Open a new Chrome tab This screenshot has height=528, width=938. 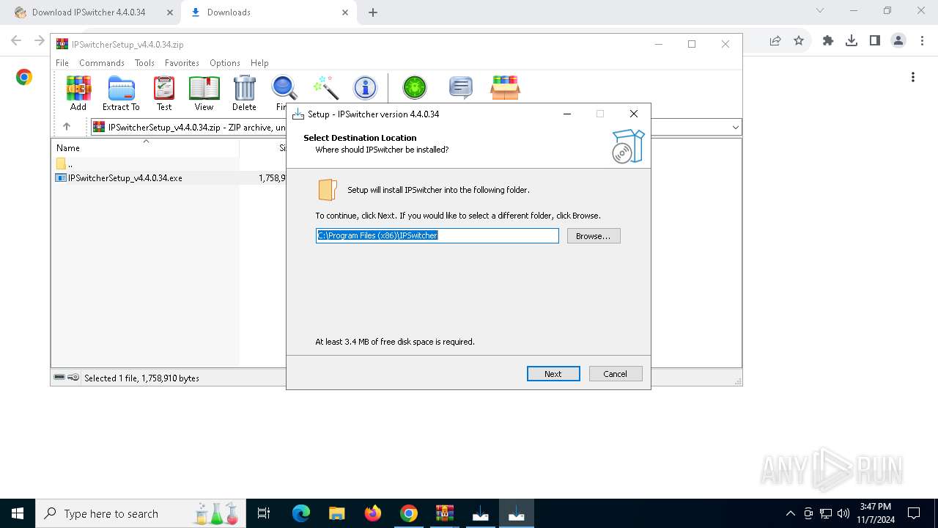(x=373, y=12)
